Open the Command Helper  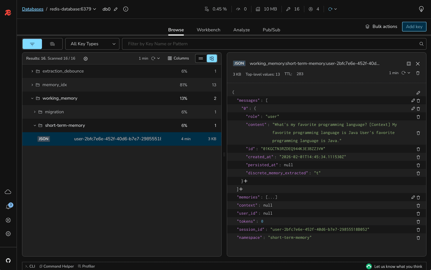[56, 266]
